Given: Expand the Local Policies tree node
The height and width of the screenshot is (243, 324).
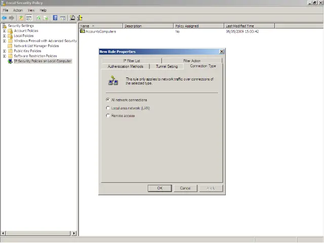Looking at the screenshot, I should tap(5, 36).
